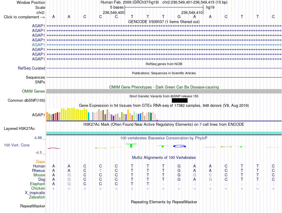Open the GENCODE V50lift37 track title

tap(164, 22)
